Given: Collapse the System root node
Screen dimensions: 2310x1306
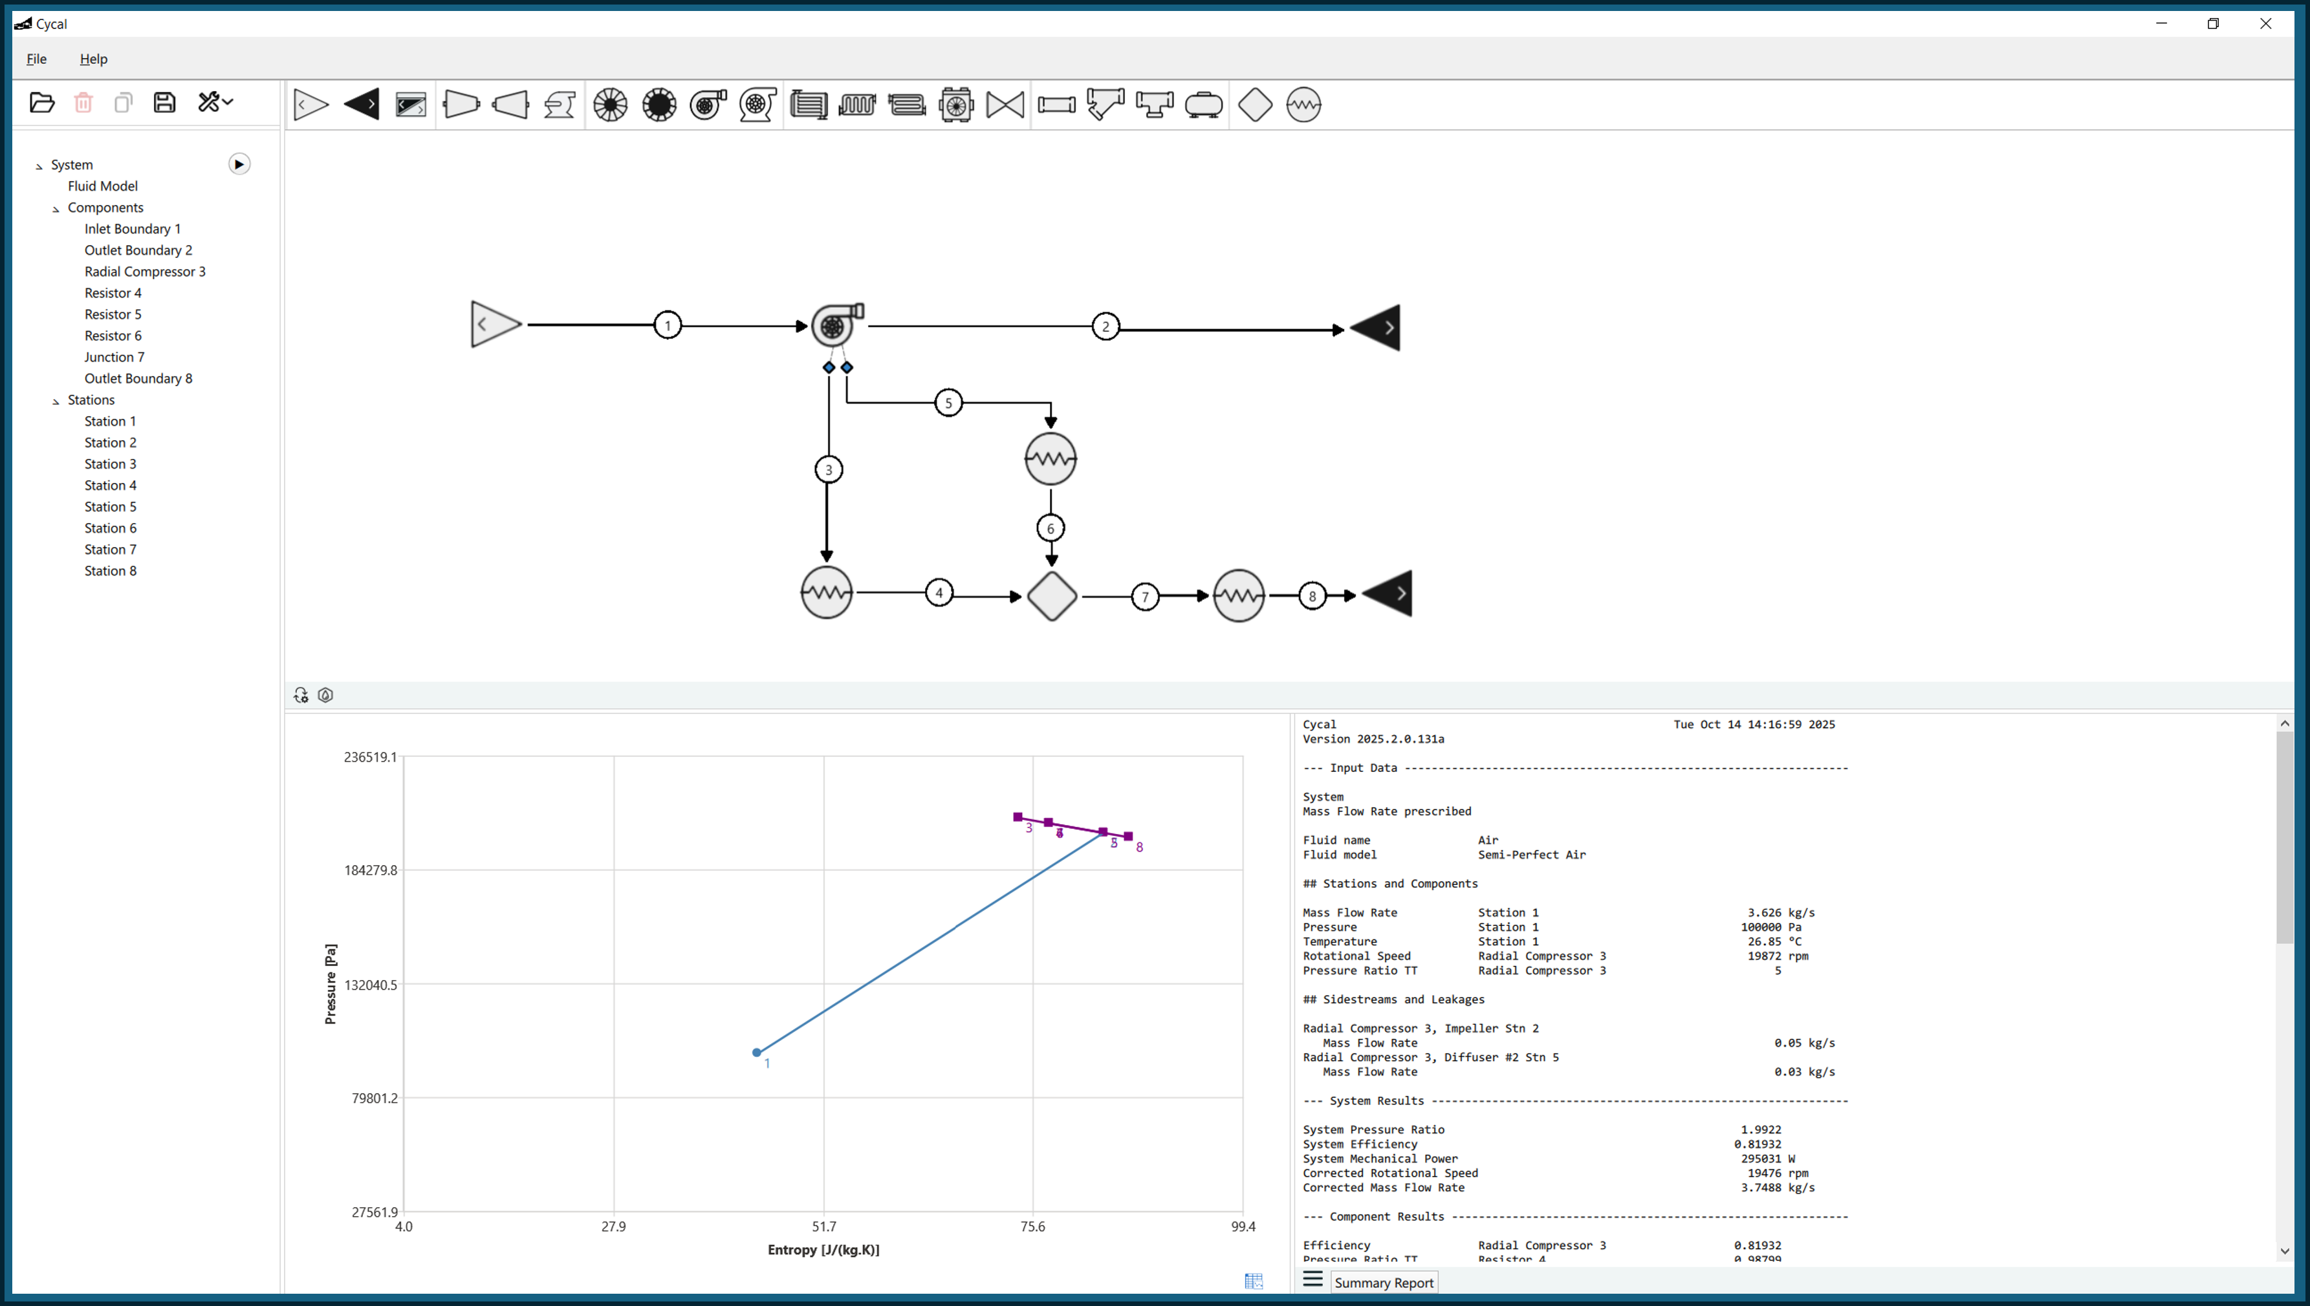Looking at the screenshot, I should click(x=39, y=166).
